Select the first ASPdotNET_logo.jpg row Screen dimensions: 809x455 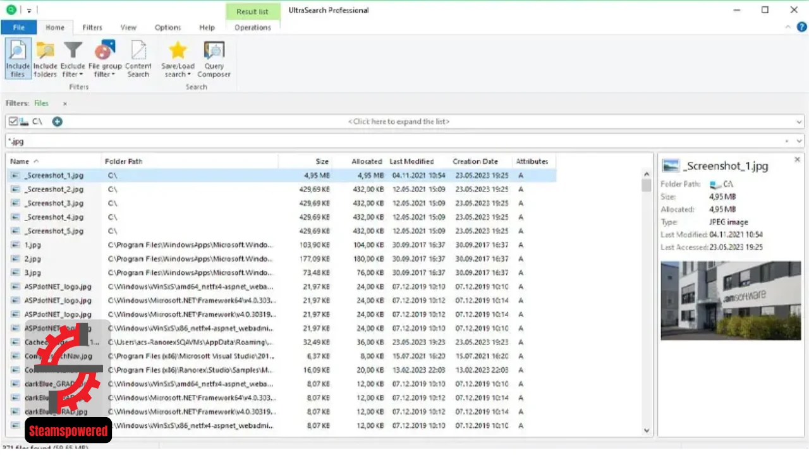point(281,287)
